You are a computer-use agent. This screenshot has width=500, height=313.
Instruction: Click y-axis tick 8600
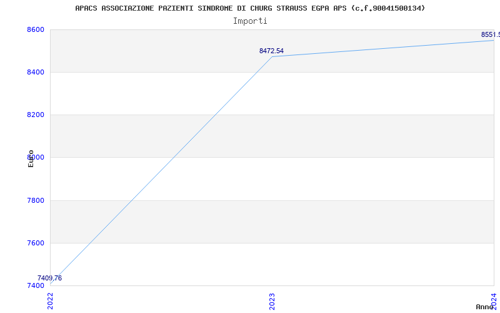click(x=36, y=29)
